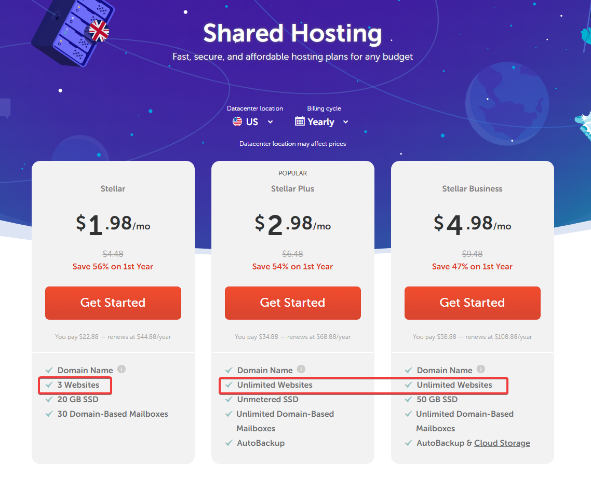
Task: Click the info icon next to Stellar Plus Domain Name
Action: 301,369
